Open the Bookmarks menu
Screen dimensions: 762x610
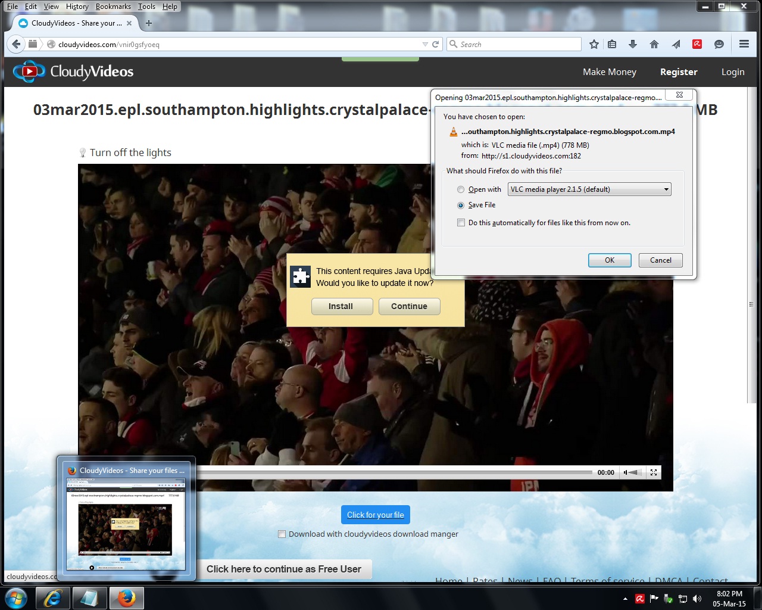click(113, 7)
